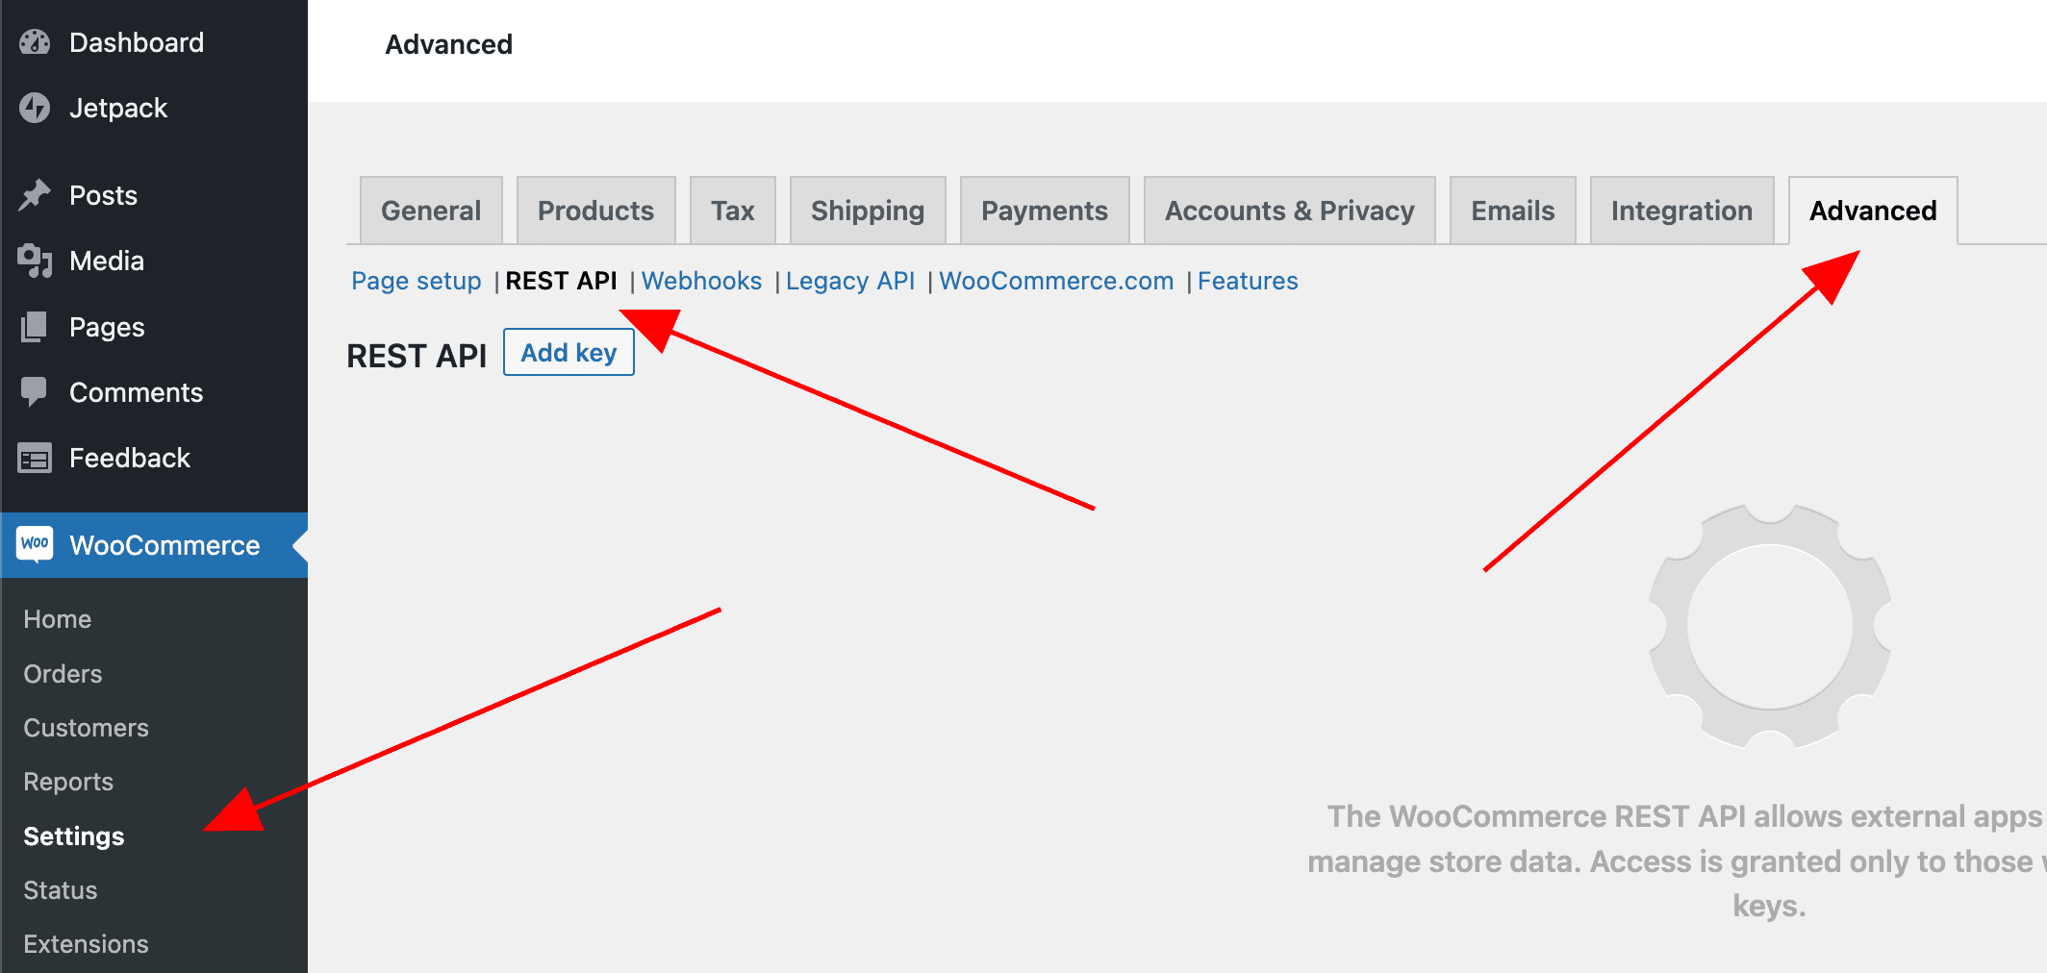The width and height of the screenshot is (2047, 973).
Task: Go to the Legacy API link
Action: 849,281
